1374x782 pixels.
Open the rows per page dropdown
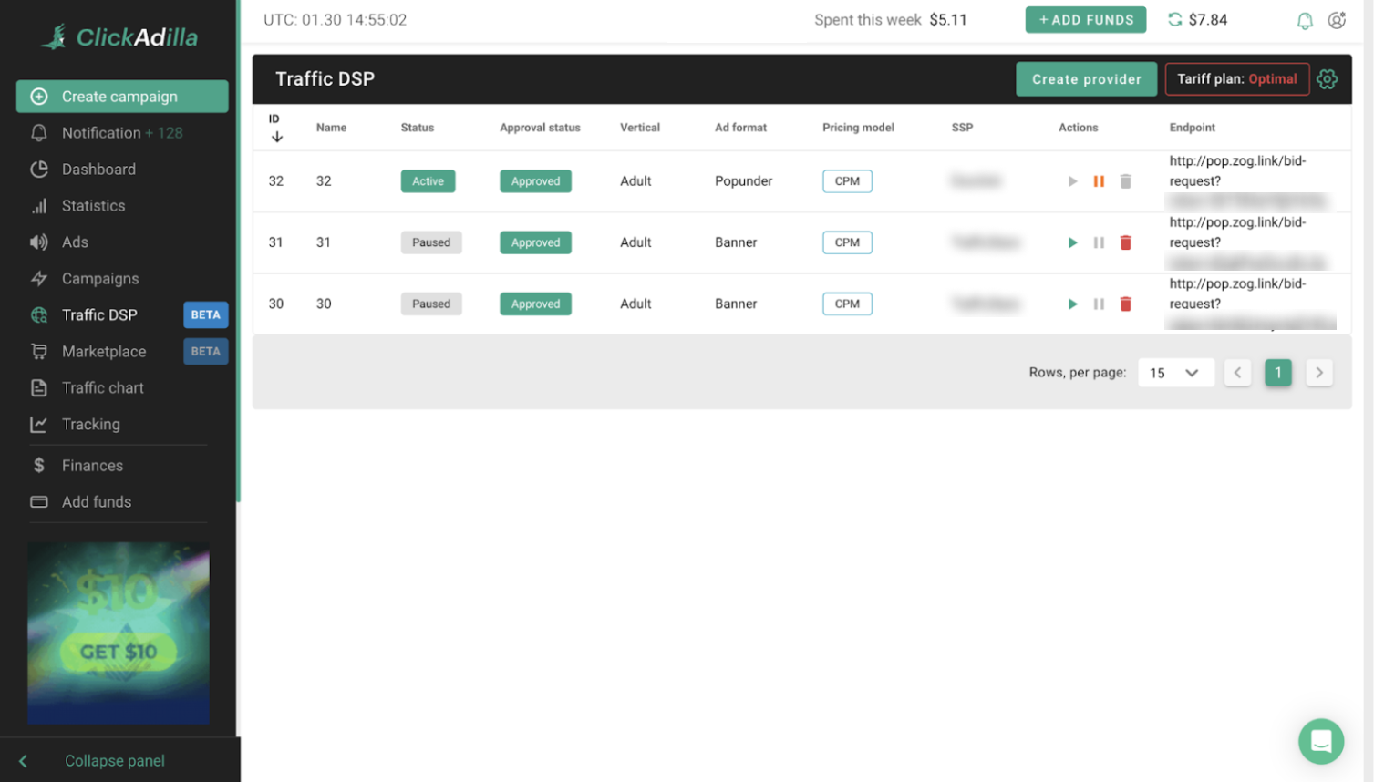1175,372
